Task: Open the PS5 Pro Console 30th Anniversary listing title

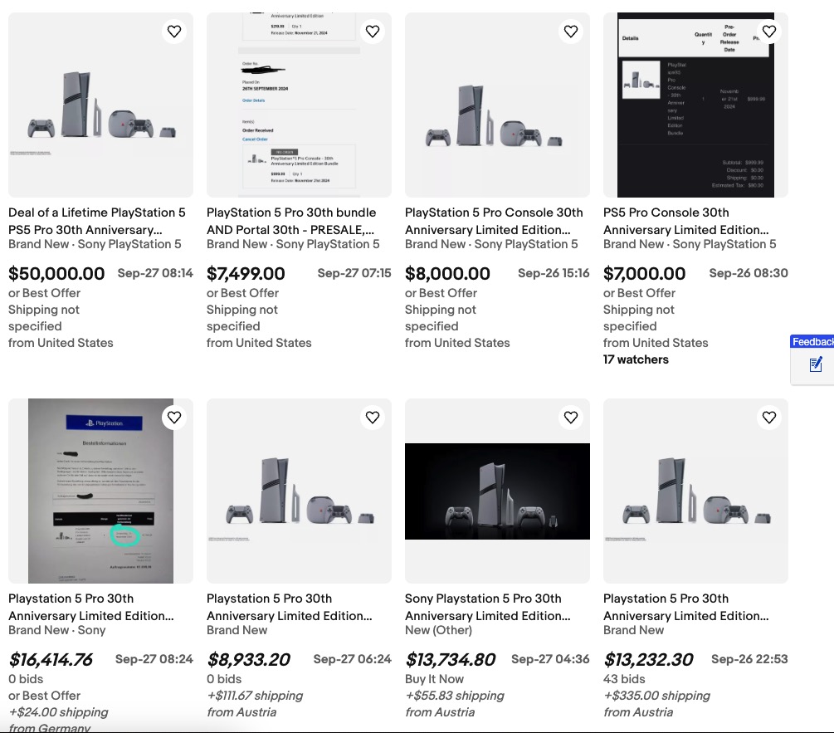Action: pos(685,221)
